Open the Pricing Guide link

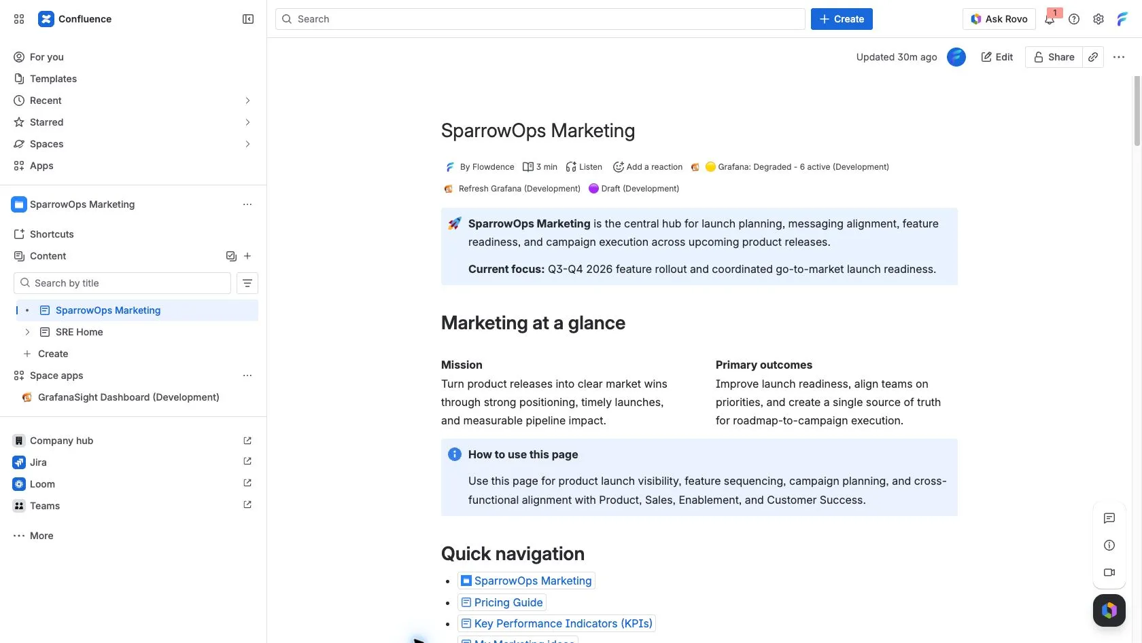tap(502, 602)
